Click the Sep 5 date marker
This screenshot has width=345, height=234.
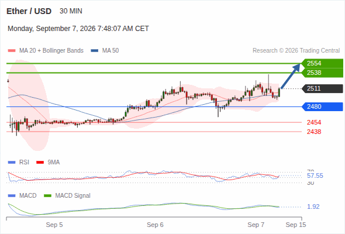54,225
